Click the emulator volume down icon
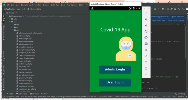Screen dimensions: 188x100 click(146, 25)
